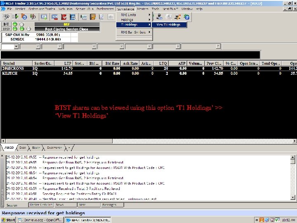Switch to the Destimoney watchlist tab
The image size is (297, 223).
pyautogui.click(x=54, y=147)
